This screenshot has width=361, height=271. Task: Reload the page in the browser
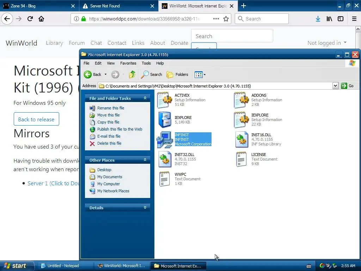tap(30, 19)
